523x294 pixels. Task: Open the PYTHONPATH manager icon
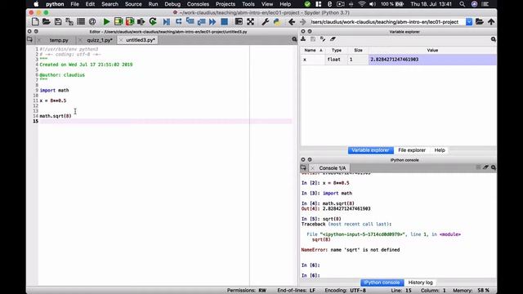(x=276, y=22)
